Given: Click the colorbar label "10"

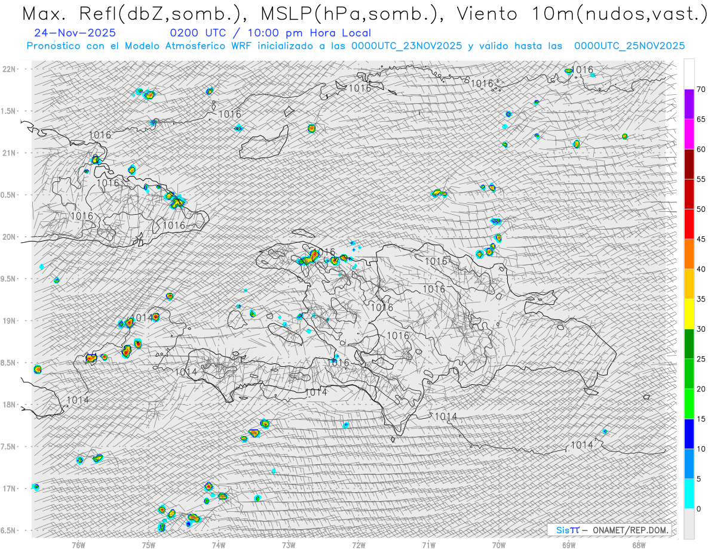Looking at the screenshot, I should (x=701, y=449).
